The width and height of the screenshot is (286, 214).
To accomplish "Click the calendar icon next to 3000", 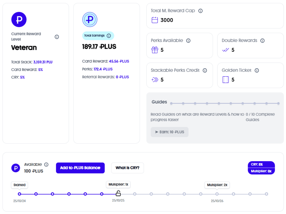I will [x=155, y=20].
